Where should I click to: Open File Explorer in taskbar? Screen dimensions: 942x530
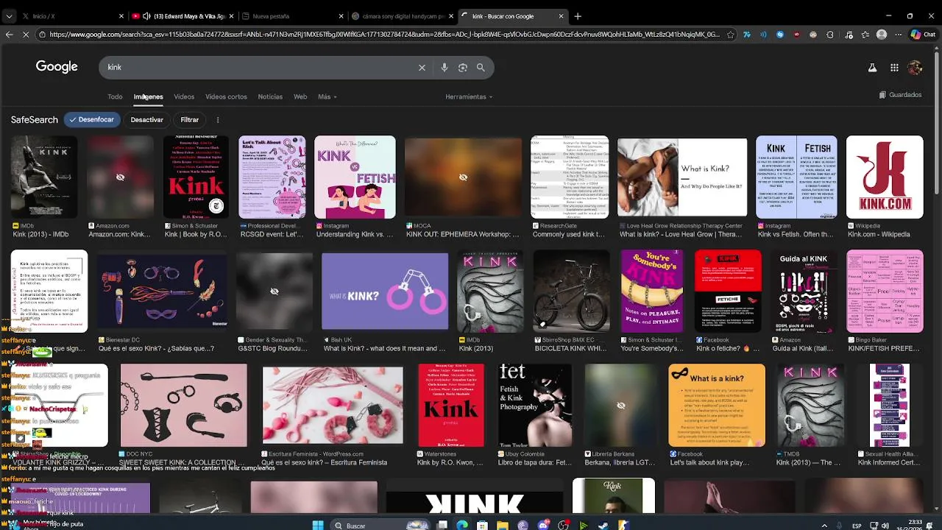(x=503, y=525)
